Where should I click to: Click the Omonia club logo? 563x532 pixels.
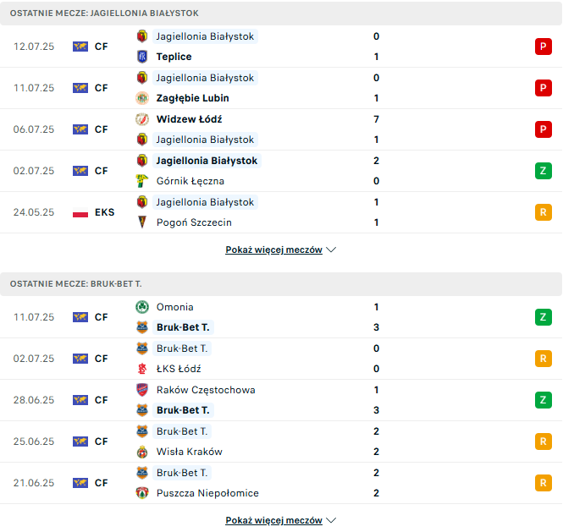(x=141, y=307)
